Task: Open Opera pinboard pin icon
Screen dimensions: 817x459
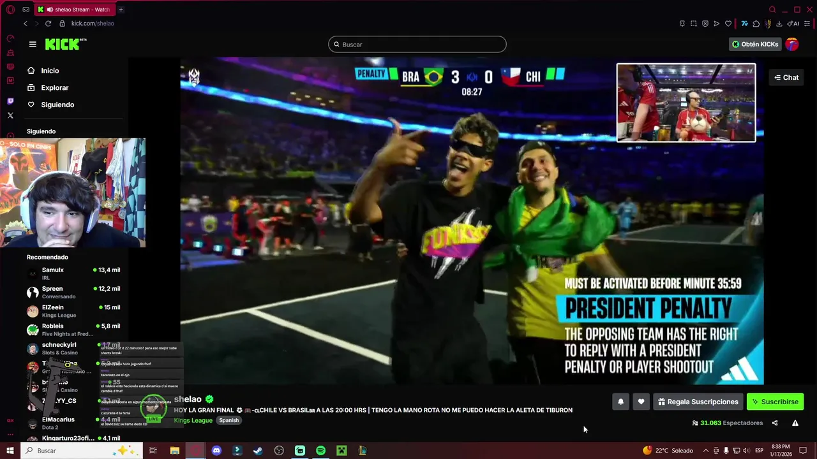Action: coord(682,24)
